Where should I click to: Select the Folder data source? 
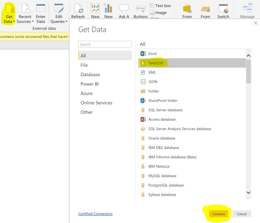(192, 91)
